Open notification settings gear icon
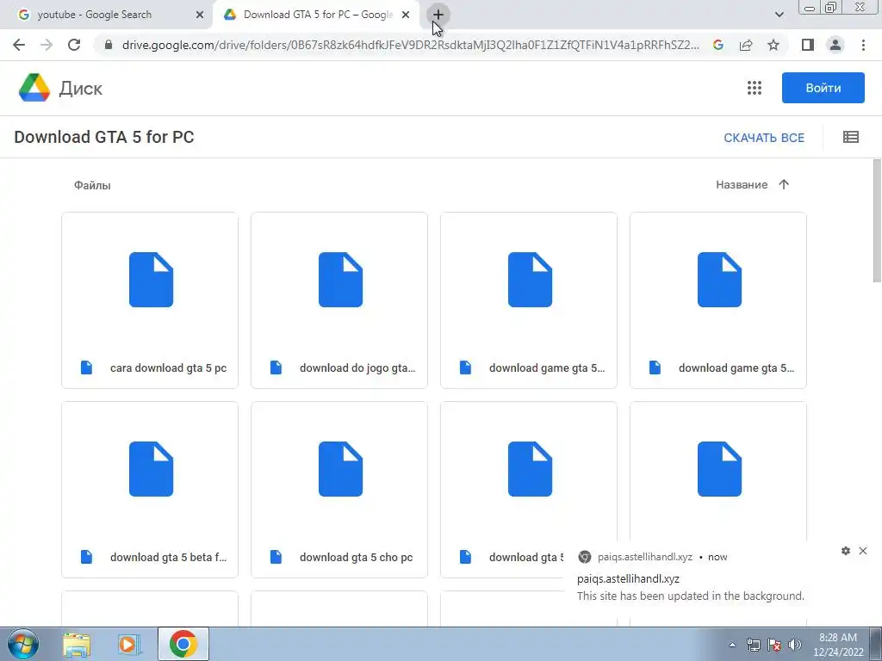Screen dimensions: 882x661 click(846, 551)
